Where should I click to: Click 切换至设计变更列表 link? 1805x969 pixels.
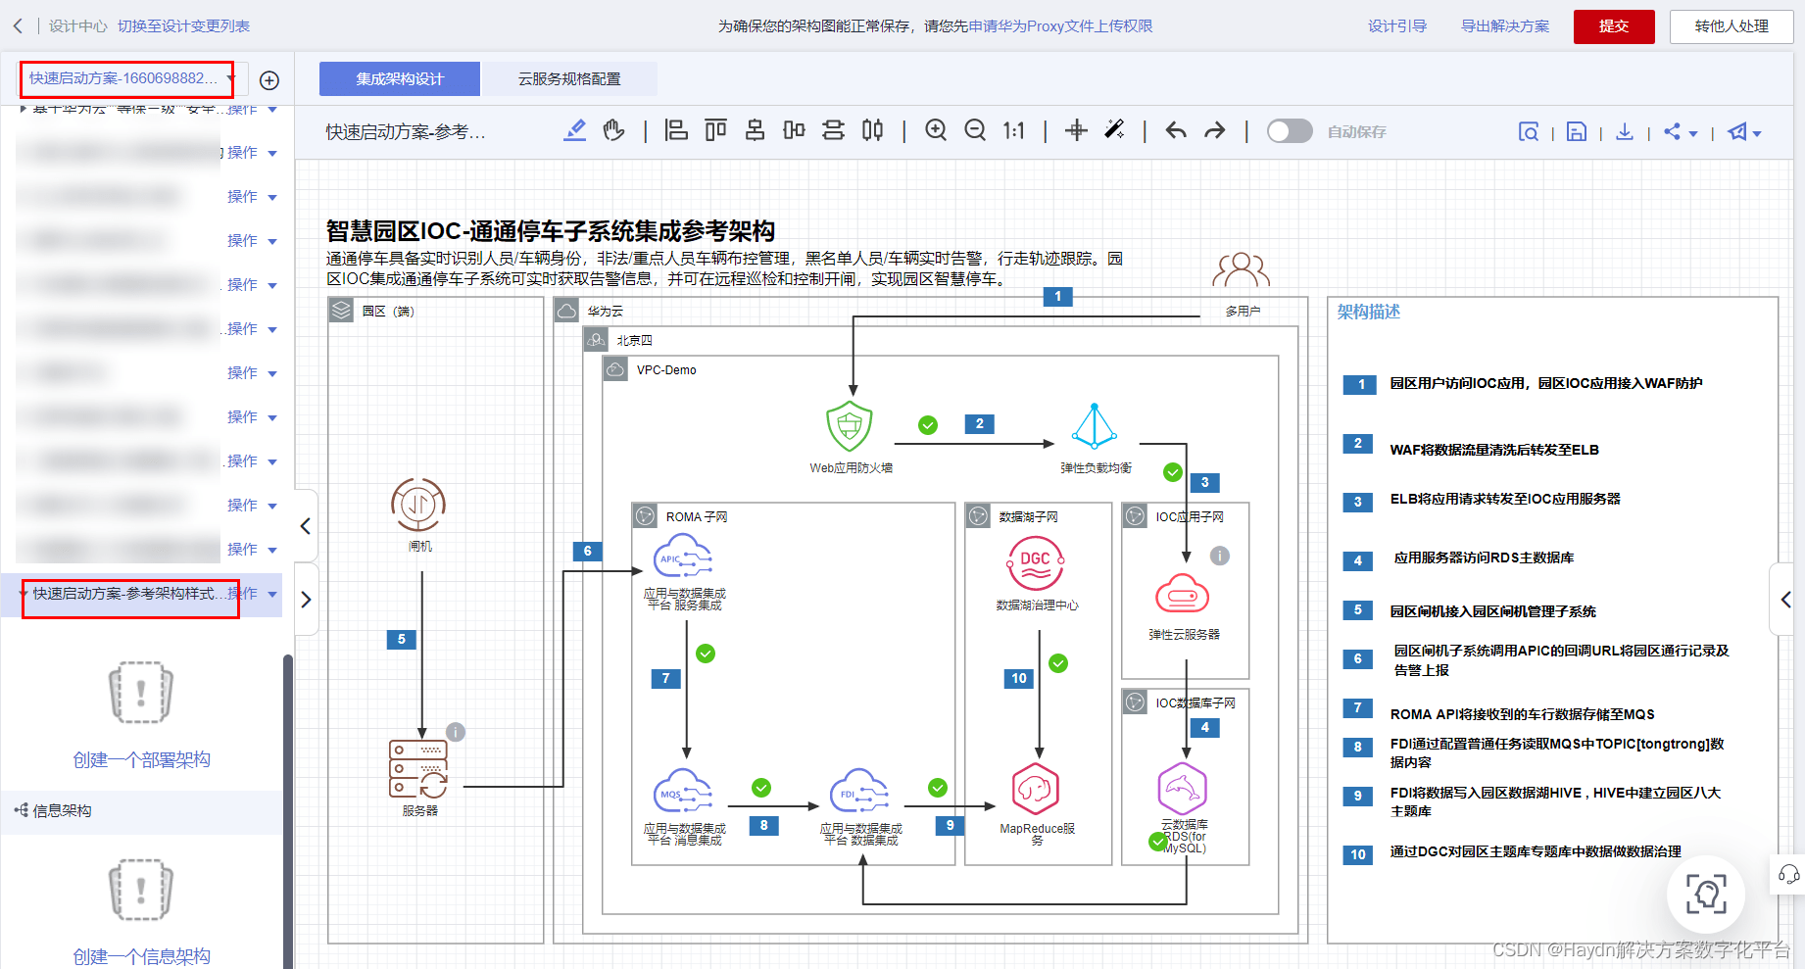pyautogui.click(x=183, y=26)
